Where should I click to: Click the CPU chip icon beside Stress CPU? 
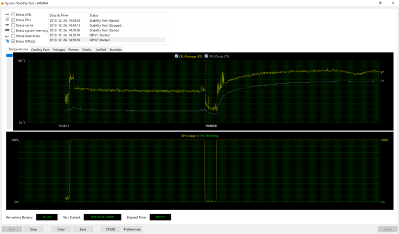click(7, 15)
